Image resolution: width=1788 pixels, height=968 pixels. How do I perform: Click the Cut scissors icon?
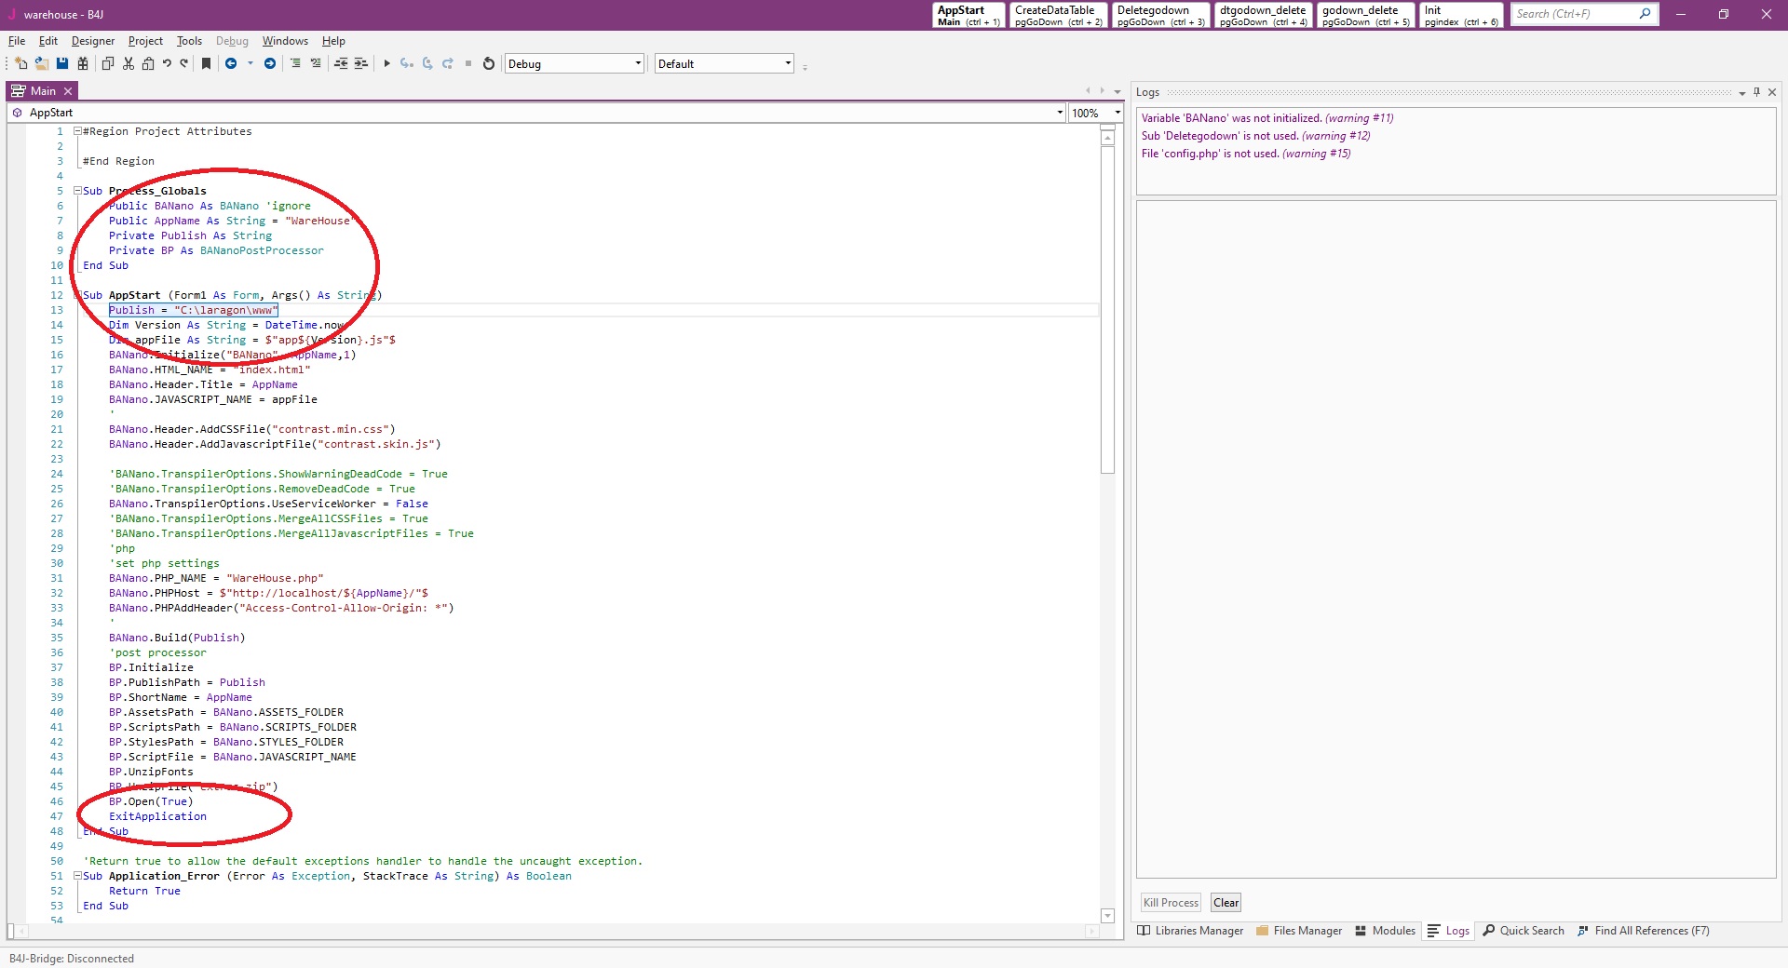(x=129, y=63)
